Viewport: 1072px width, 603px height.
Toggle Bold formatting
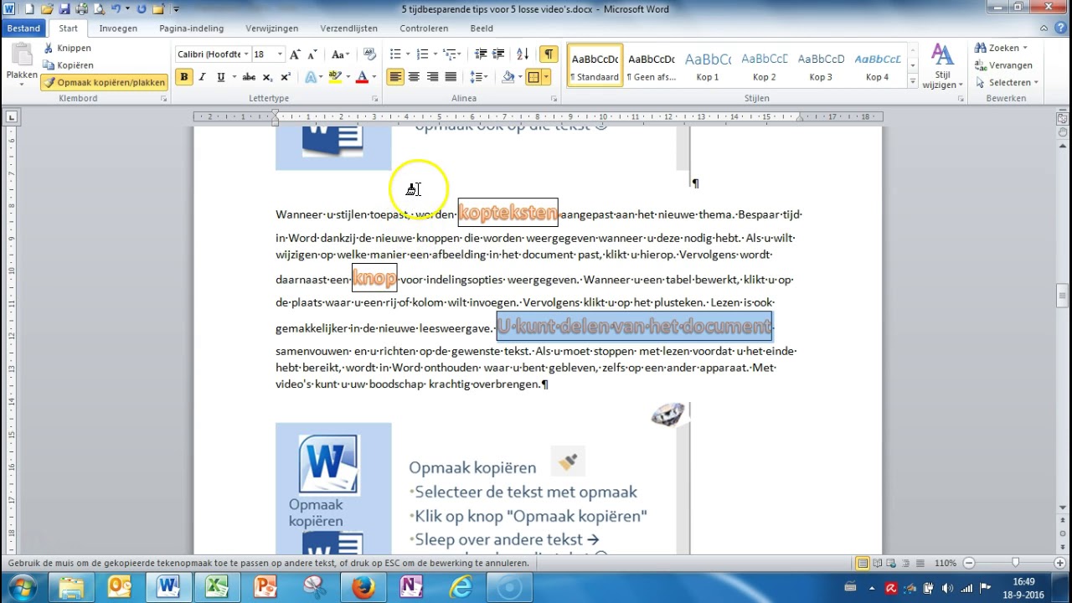pos(183,77)
